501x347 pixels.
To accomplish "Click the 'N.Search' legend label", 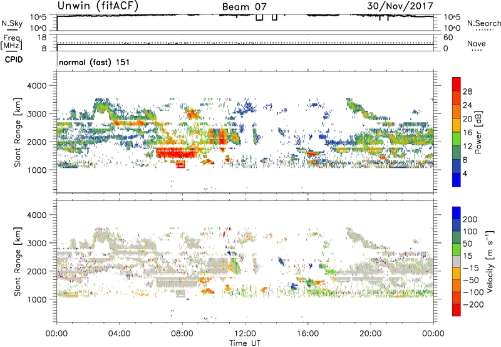I will coord(483,23).
